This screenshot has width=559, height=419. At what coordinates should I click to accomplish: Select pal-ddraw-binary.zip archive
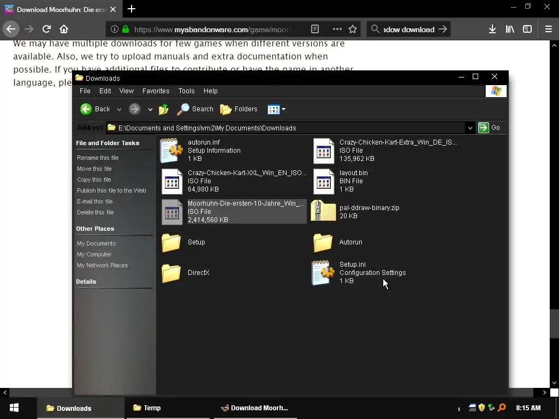(355, 212)
